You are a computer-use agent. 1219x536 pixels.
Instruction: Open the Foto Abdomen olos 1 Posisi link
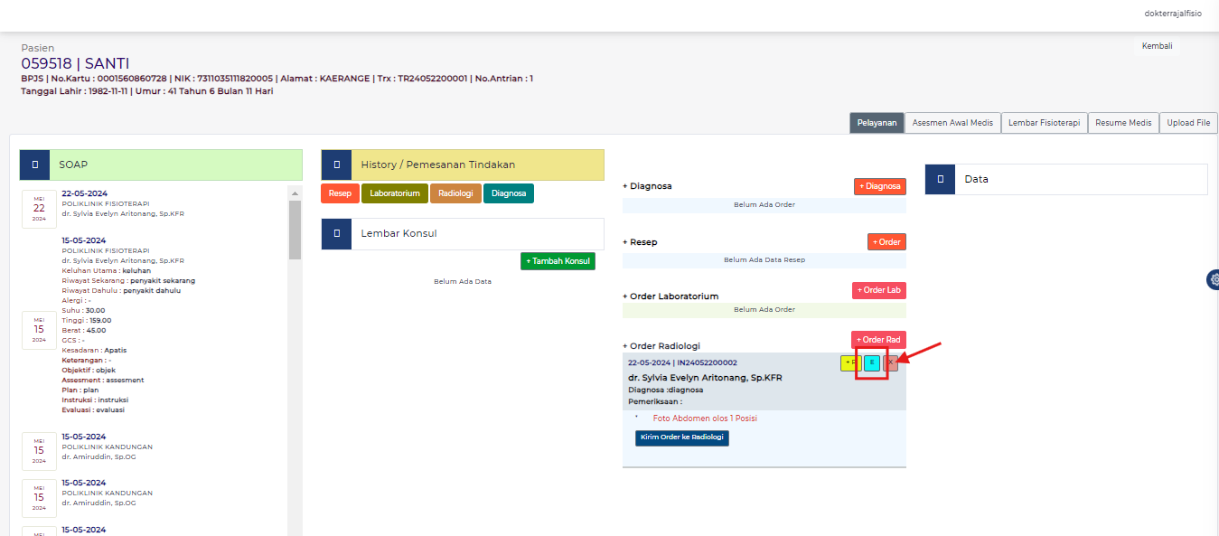[x=705, y=418]
